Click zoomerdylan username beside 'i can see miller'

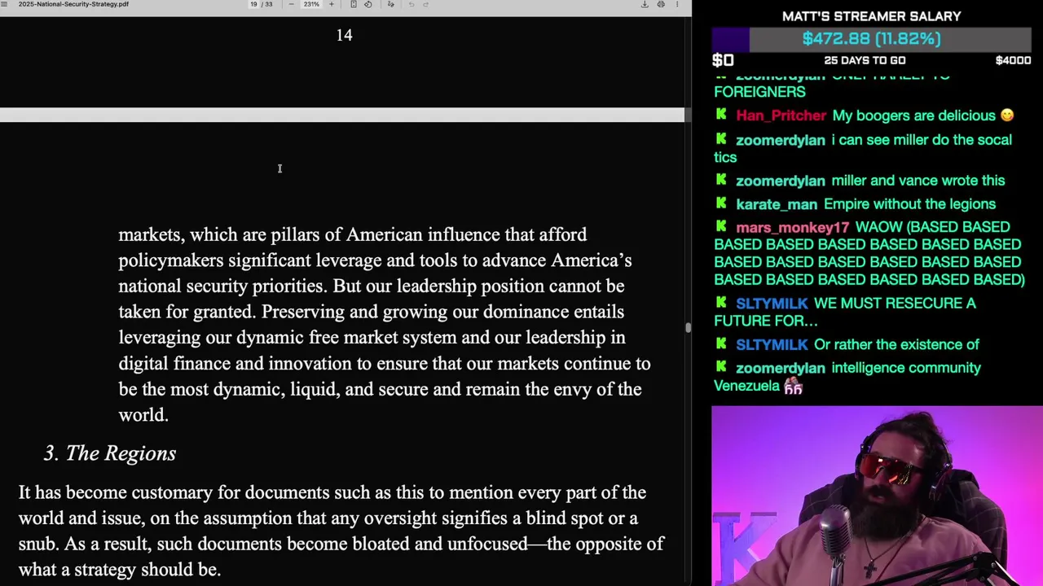[x=780, y=140]
